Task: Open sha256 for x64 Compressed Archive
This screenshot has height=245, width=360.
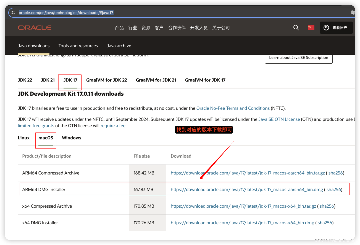Action: (327, 206)
